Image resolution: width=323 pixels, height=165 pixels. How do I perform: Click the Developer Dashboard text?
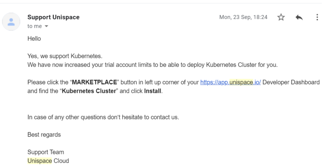(x=291, y=82)
